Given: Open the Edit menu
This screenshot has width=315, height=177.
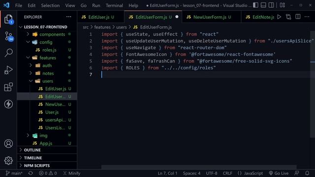Looking at the screenshot, I should click(31, 5).
